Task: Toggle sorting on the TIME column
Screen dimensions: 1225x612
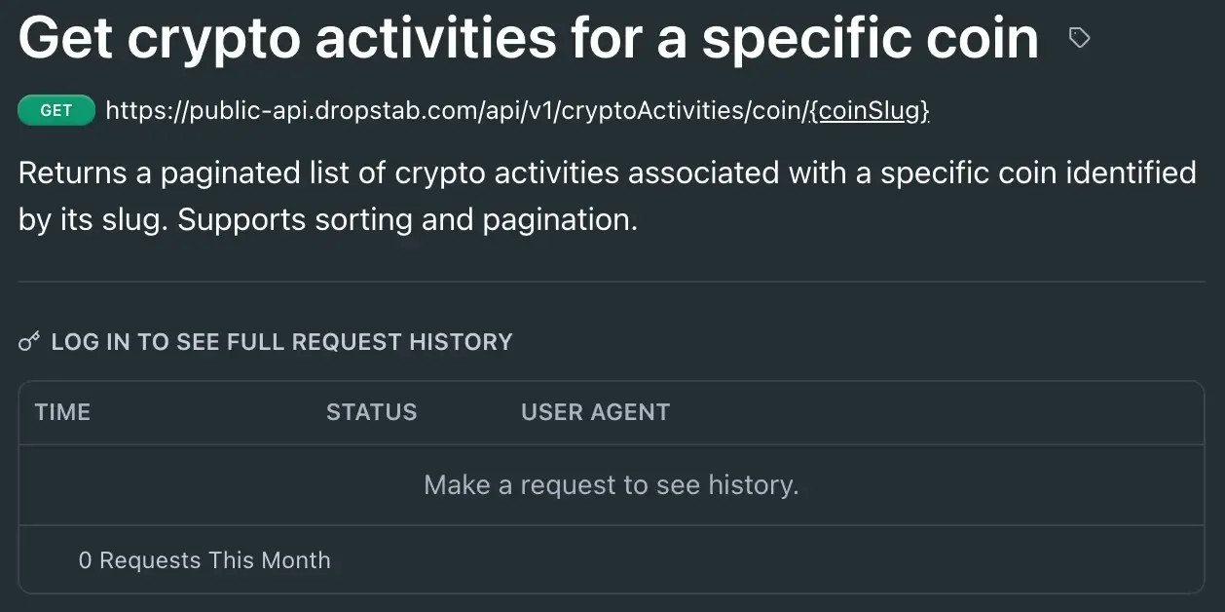Action: coord(62,411)
